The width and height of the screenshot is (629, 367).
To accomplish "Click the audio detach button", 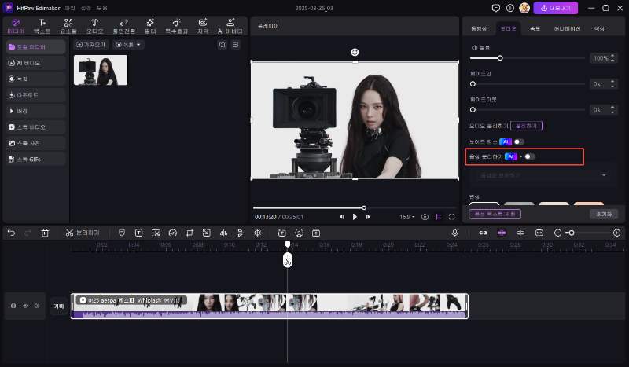I will point(526,125).
